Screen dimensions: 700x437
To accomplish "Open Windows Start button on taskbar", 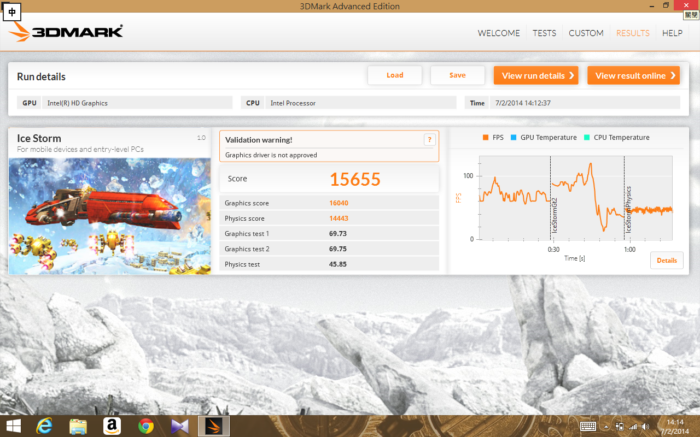I will point(13,426).
